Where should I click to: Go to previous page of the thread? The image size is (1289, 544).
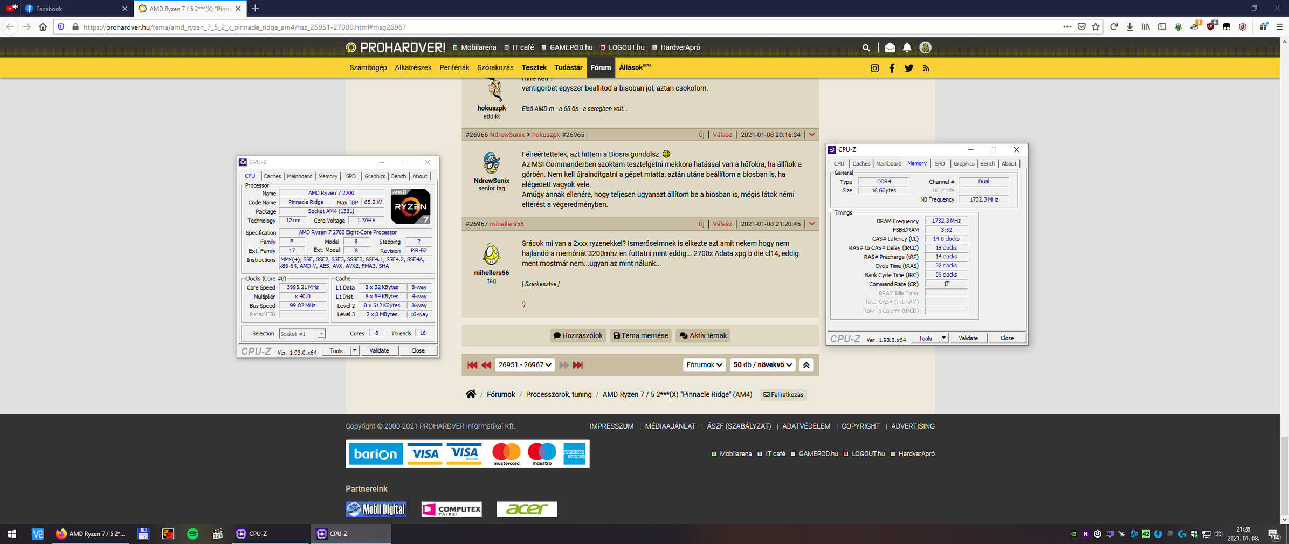click(486, 365)
